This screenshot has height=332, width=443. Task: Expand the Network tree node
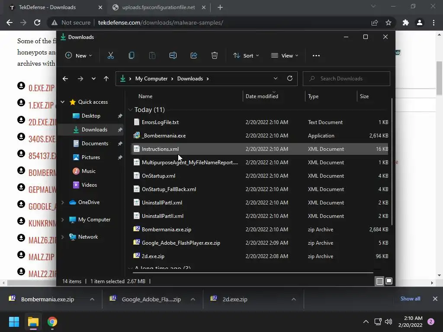[x=62, y=237]
